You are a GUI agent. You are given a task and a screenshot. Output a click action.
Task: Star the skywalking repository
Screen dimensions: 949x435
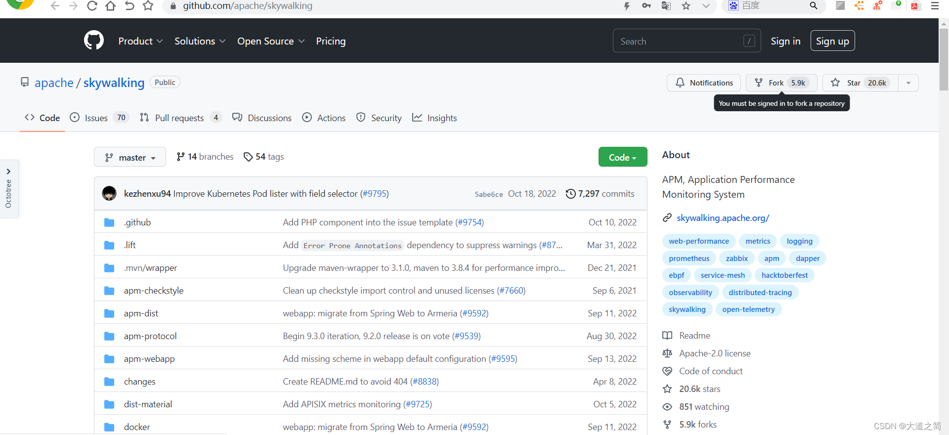point(860,83)
